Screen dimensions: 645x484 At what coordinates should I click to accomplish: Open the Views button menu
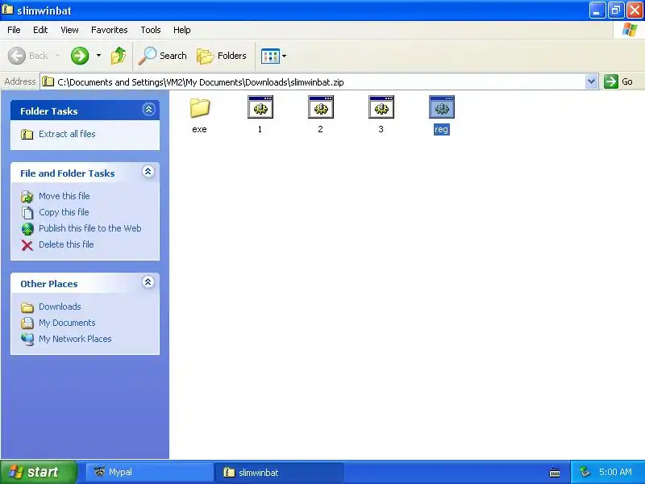(273, 56)
